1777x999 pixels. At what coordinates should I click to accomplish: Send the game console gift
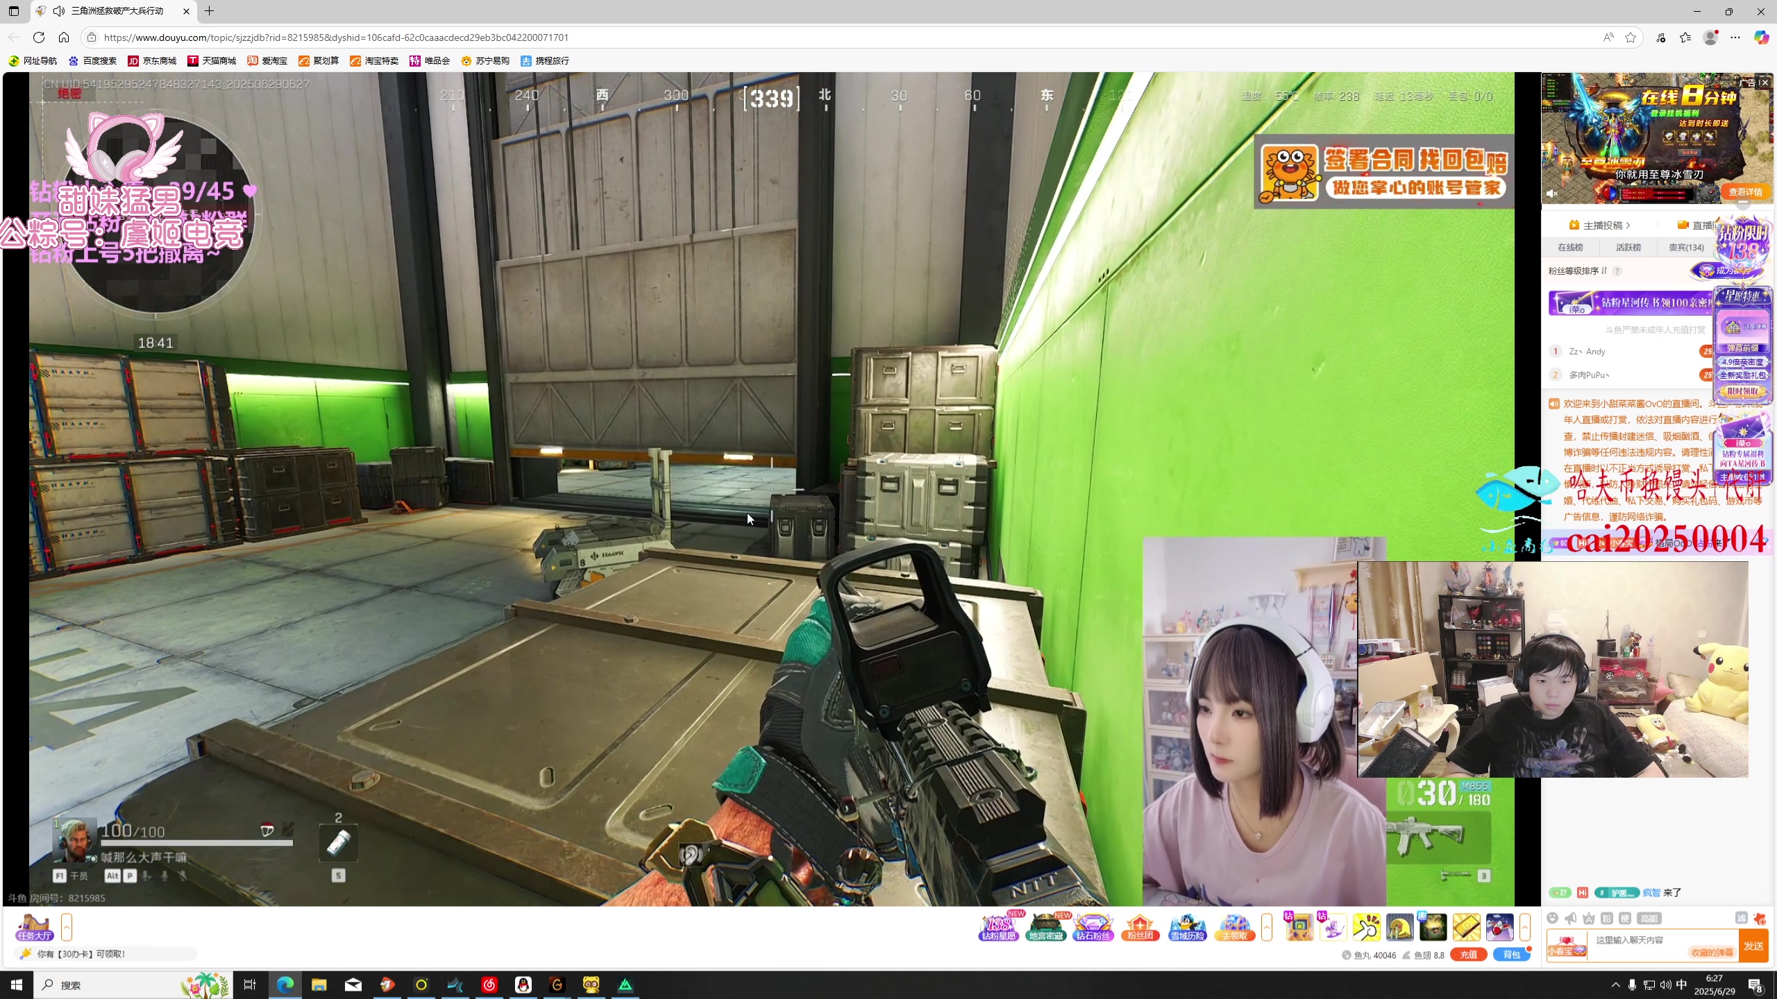click(1299, 927)
